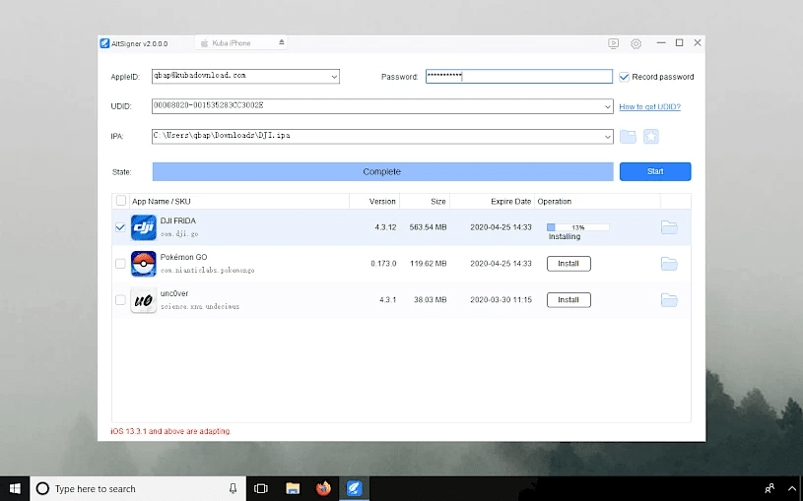Uncheck the DJI FRIDA checkbox
Screen dimensions: 803x501
point(120,227)
